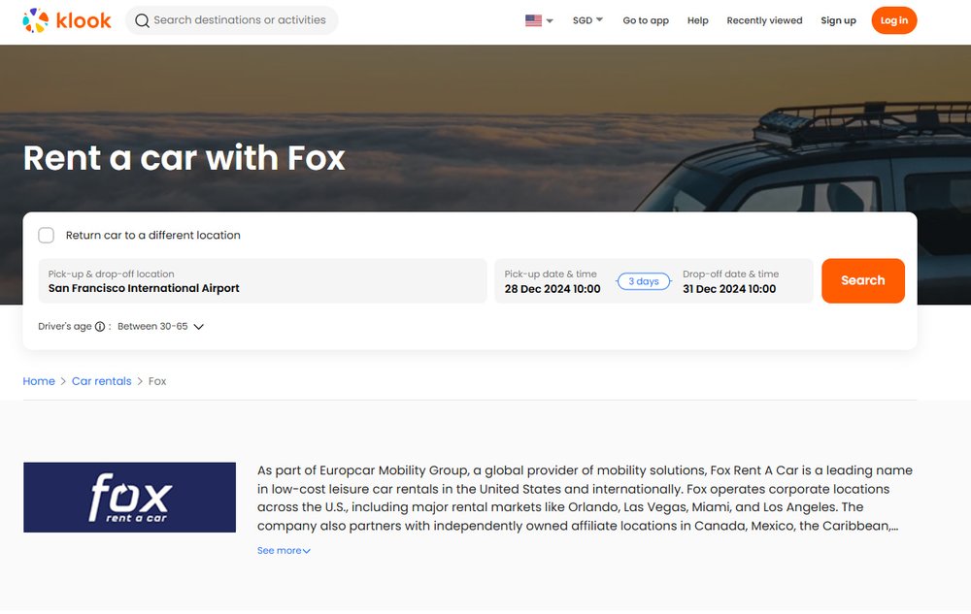Enable return car to a different location
Image resolution: width=971 pixels, height=614 pixels.
[x=46, y=235]
